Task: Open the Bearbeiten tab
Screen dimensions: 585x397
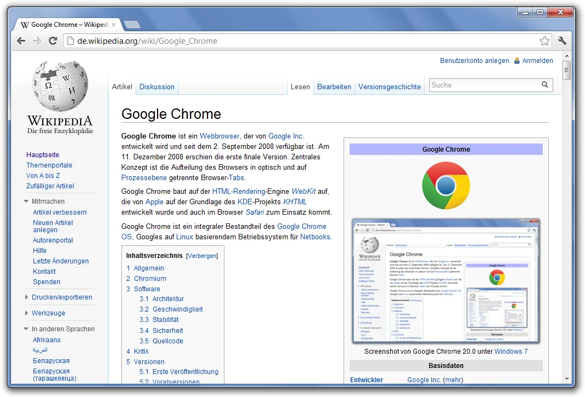Action: (x=334, y=87)
